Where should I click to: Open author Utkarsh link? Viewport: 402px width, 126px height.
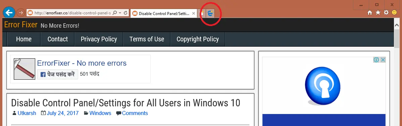click(27, 113)
